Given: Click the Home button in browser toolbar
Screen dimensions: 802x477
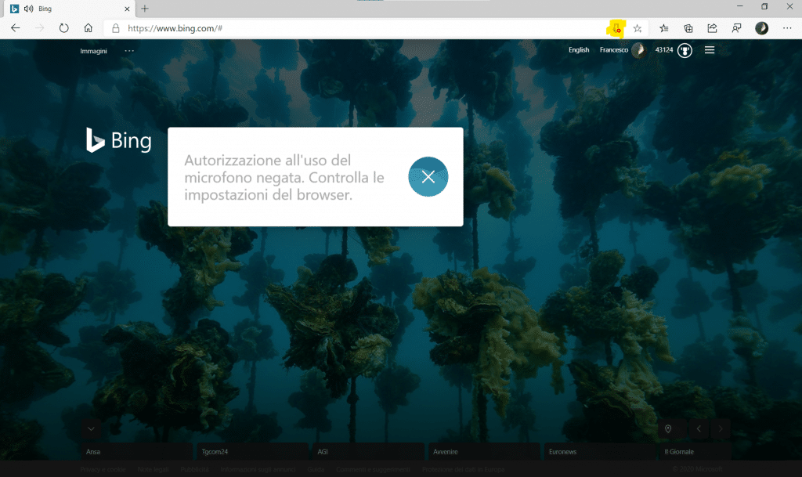Looking at the screenshot, I should pyautogui.click(x=89, y=28).
